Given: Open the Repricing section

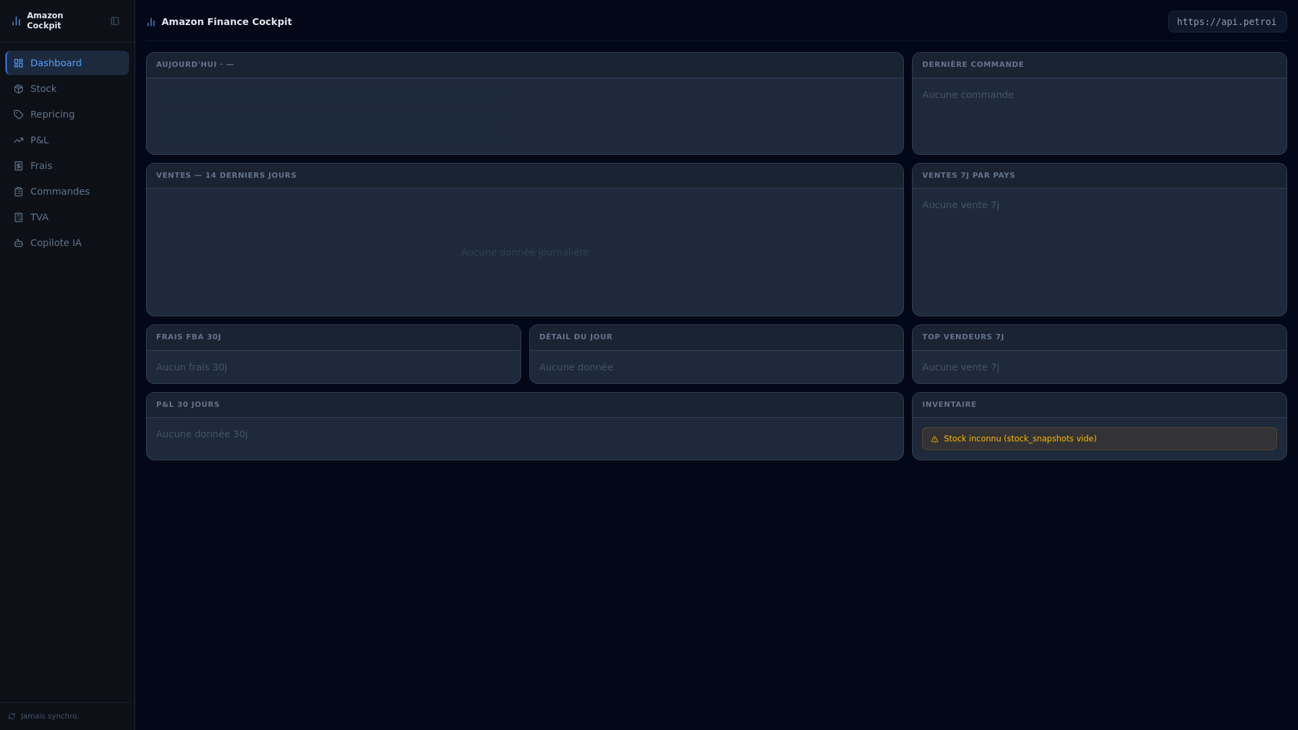Looking at the screenshot, I should 67,114.
